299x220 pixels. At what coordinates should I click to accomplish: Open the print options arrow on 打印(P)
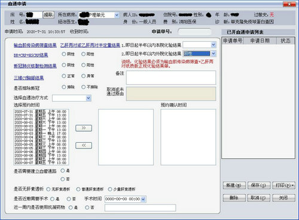click(292, 185)
